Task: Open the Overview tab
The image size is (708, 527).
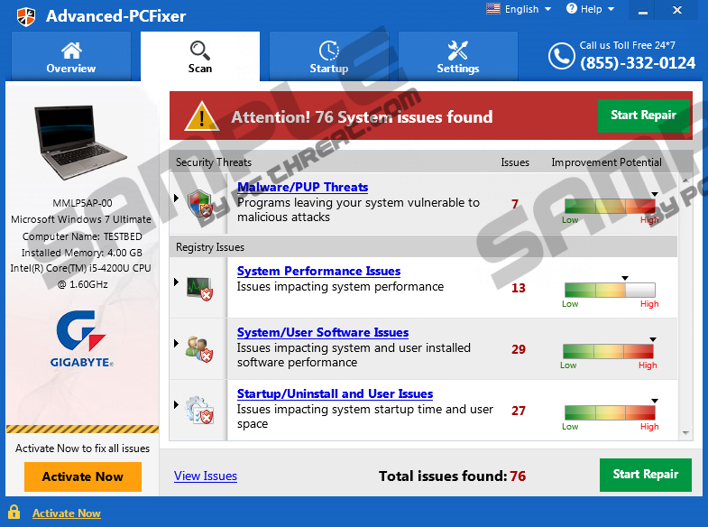Action: coord(71,57)
